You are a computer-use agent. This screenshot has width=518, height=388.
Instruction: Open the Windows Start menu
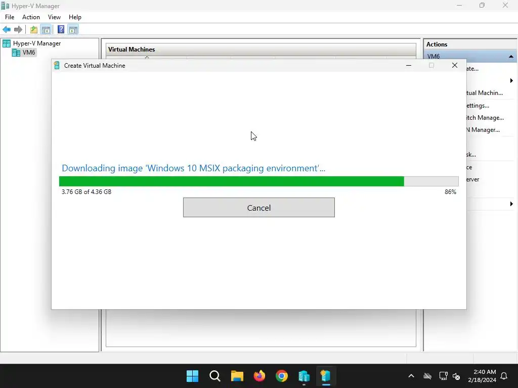click(193, 376)
